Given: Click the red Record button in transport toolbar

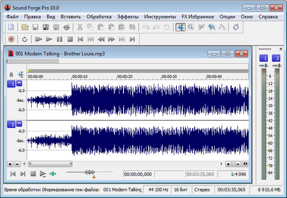Looking at the screenshot, I should click(x=11, y=39).
